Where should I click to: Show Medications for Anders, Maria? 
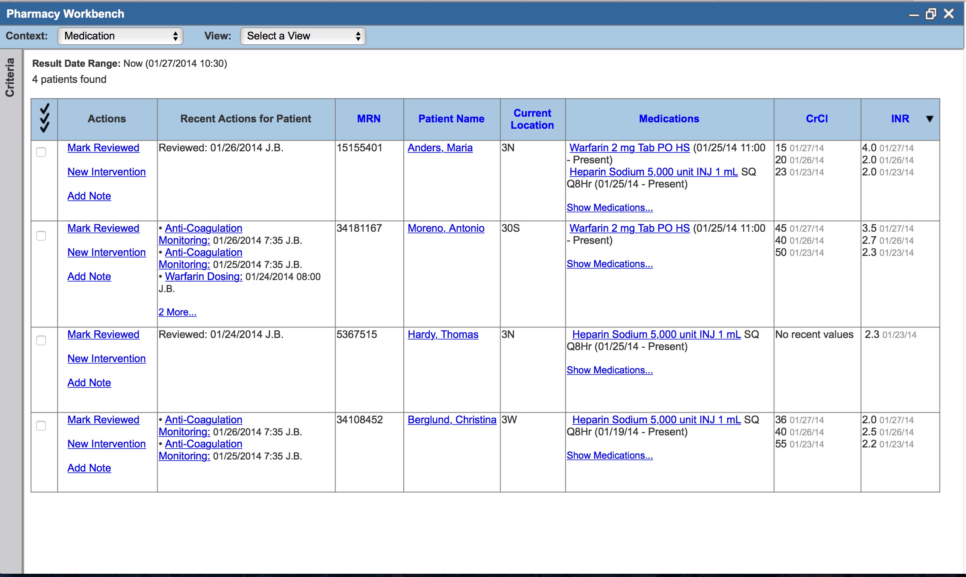[x=609, y=208]
